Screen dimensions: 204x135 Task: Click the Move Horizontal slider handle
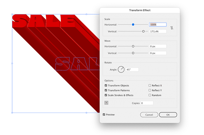[x=133, y=46]
